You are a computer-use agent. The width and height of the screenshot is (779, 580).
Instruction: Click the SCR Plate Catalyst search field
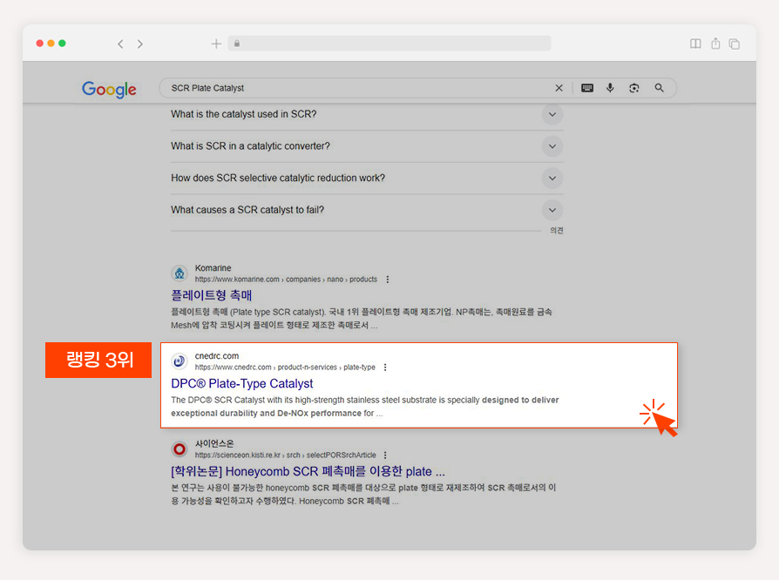click(358, 88)
